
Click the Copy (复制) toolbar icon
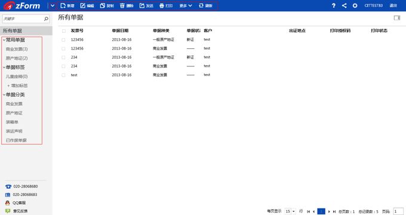point(103,5)
